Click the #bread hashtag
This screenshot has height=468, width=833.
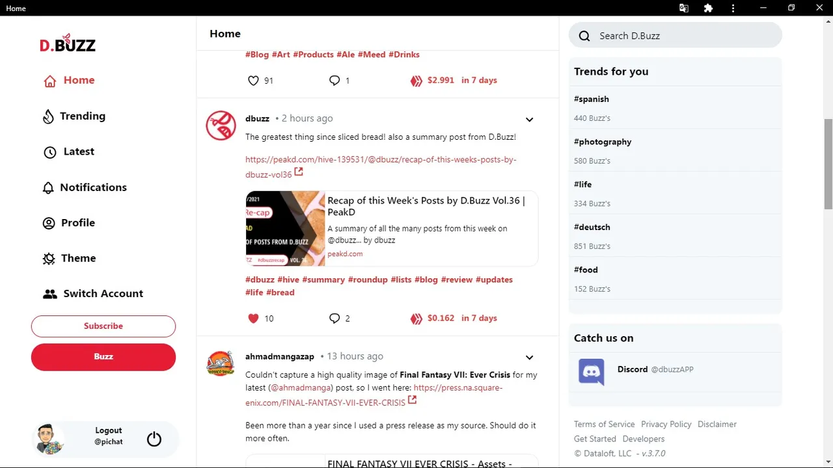point(280,293)
